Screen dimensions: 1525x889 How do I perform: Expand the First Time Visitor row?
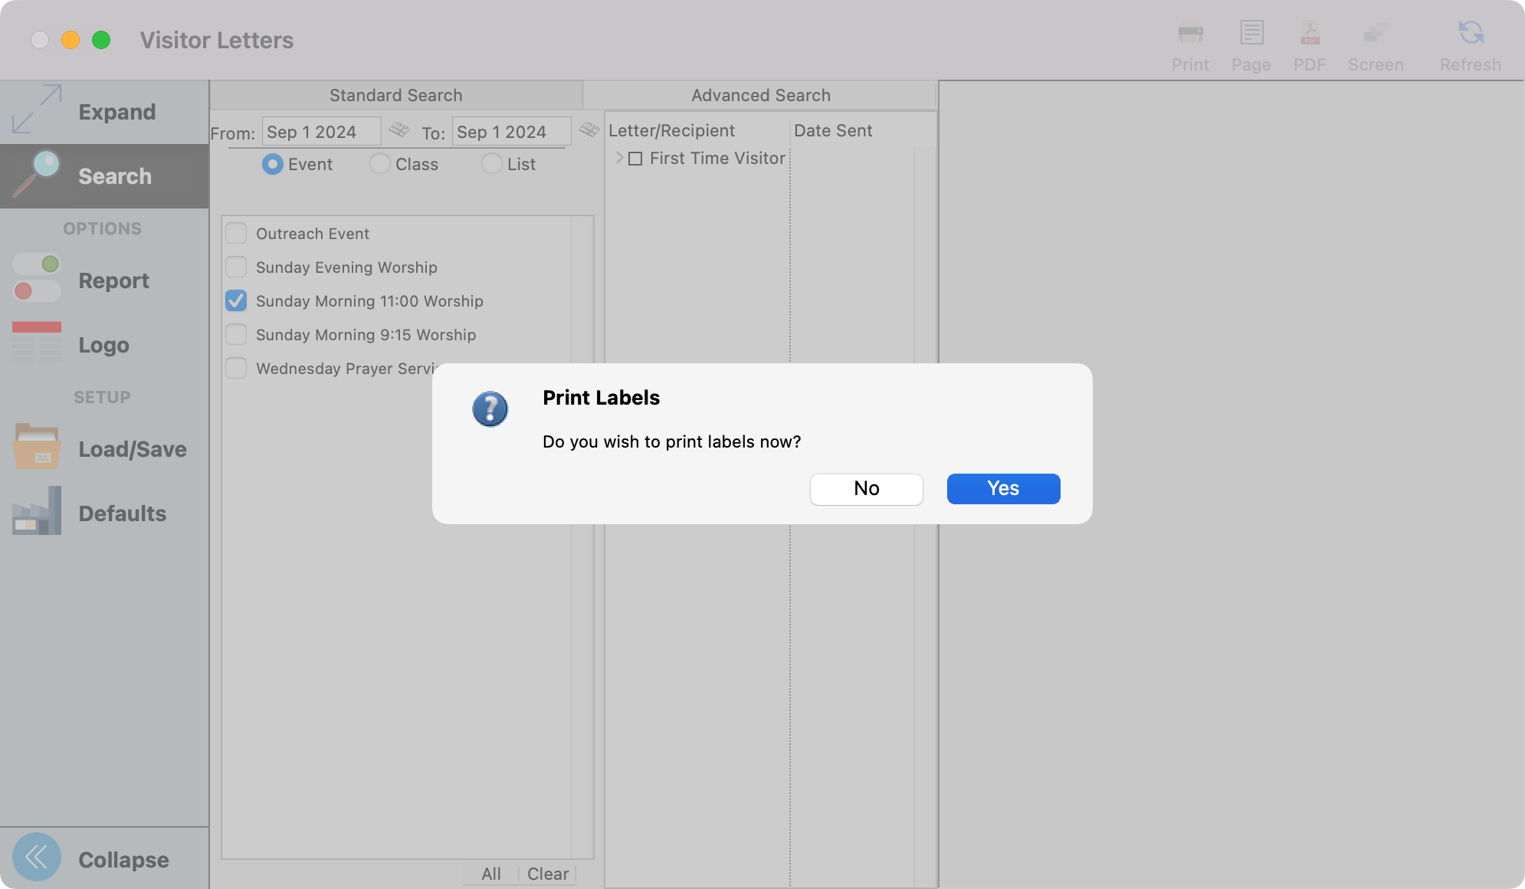(619, 158)
